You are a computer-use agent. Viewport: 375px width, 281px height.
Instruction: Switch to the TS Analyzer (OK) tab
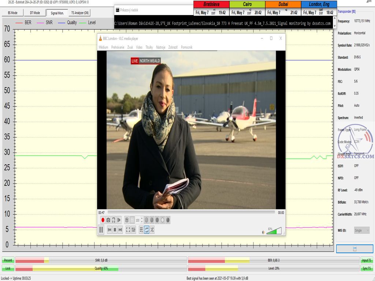click(79, 13)
